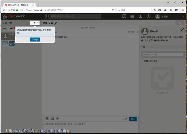
Task: Click the downloads arrow icon
Action: coord(165,10)
